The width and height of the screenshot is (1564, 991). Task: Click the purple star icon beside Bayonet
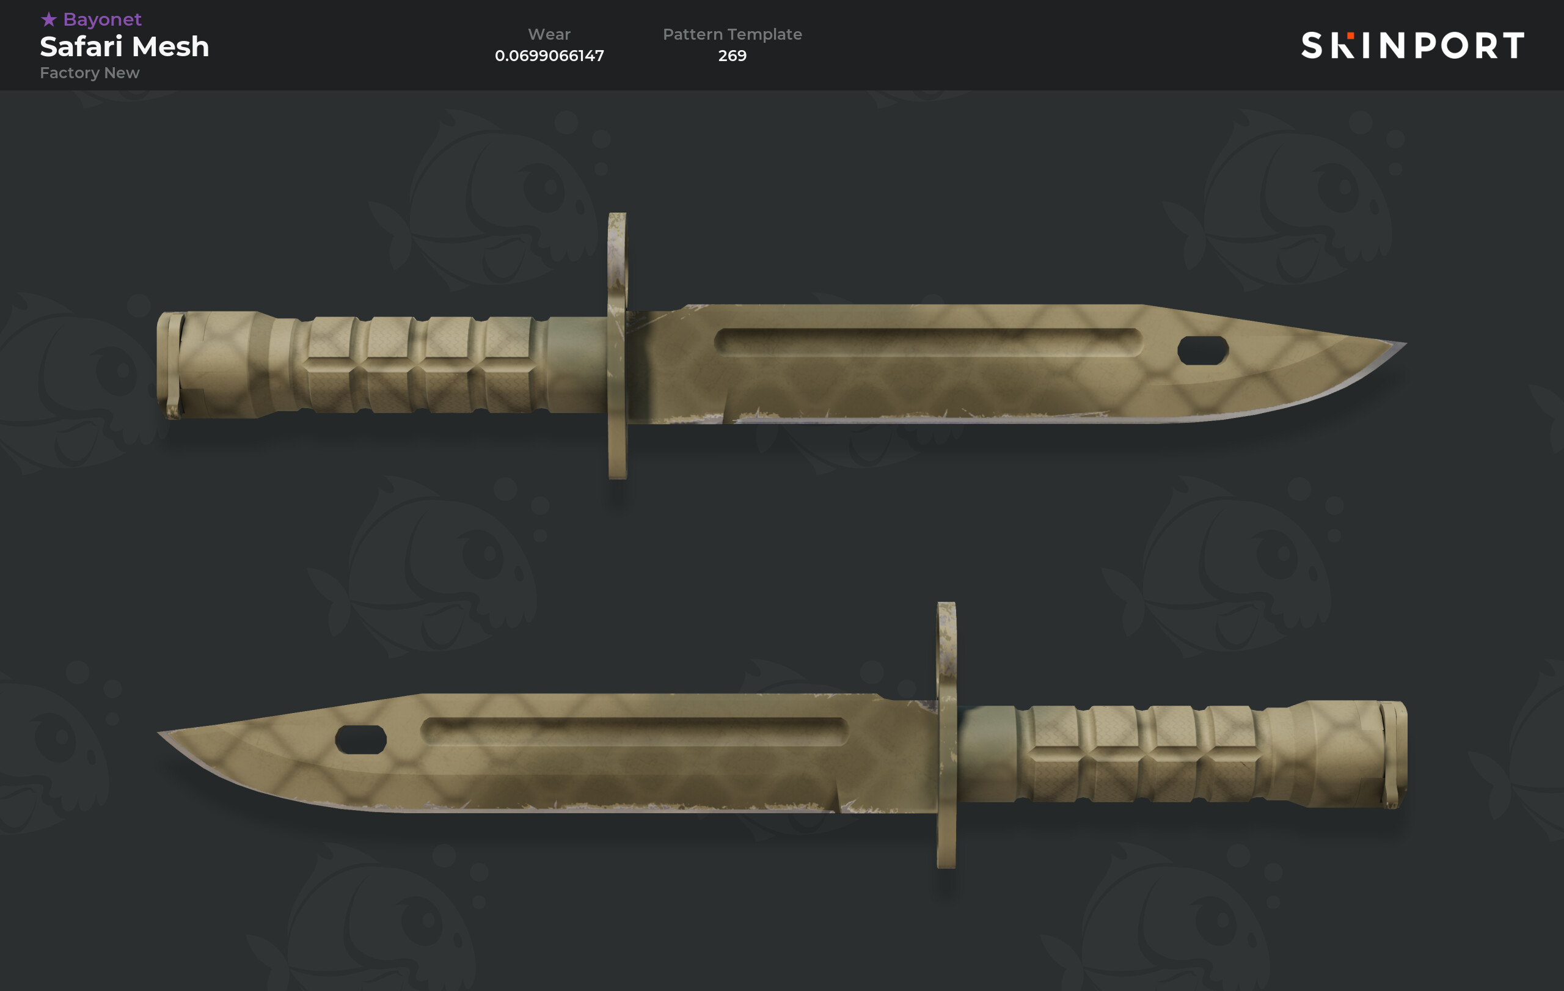(x=49, y=20)
